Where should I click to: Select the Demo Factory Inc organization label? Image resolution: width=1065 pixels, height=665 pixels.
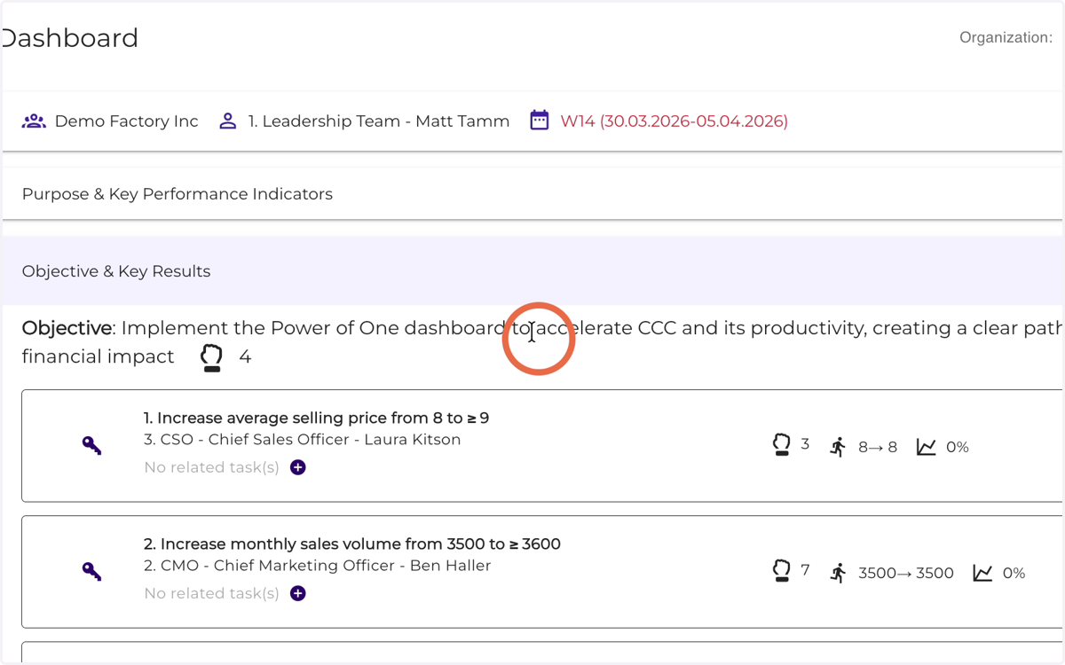[126, 121]
